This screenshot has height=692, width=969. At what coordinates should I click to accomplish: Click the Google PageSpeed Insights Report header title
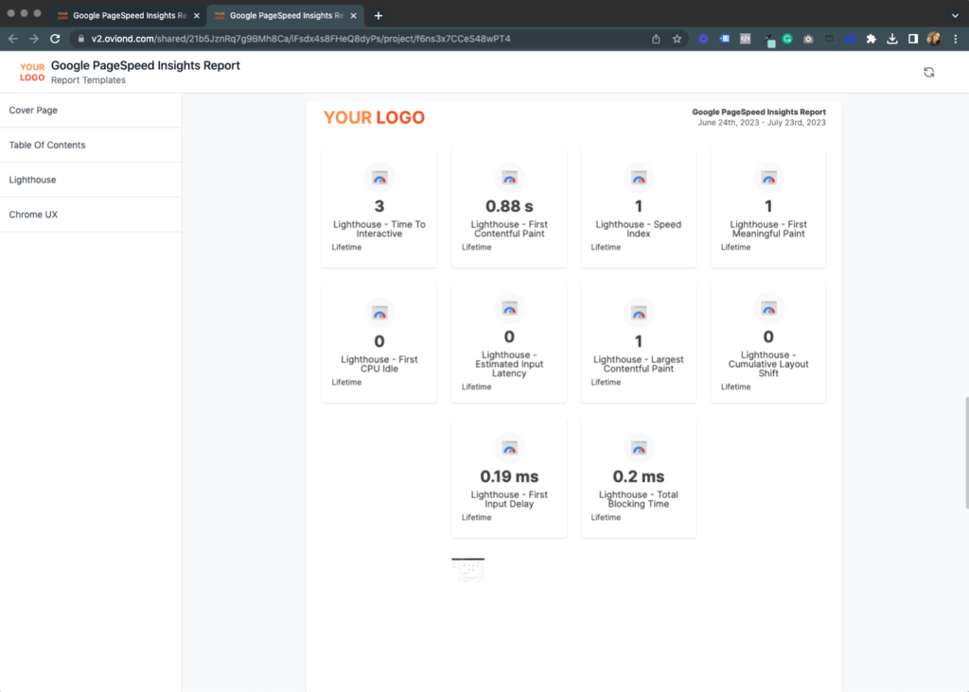(145, 65)
